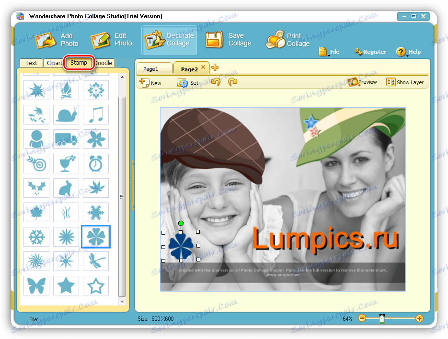Click the Register key link
This screenshot has height=339, width=448.
(x=370, y=52)
